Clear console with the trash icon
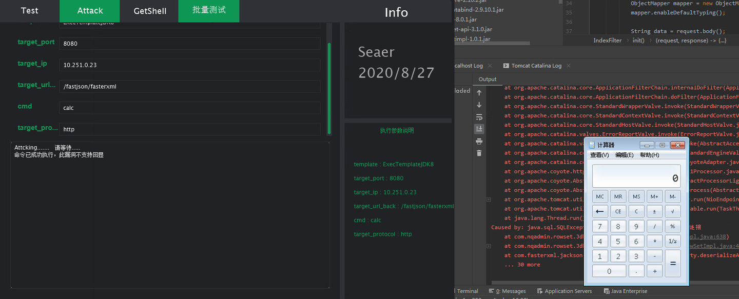 [479, 153]
